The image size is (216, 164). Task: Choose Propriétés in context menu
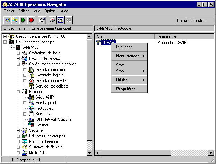tap(129, 89)
